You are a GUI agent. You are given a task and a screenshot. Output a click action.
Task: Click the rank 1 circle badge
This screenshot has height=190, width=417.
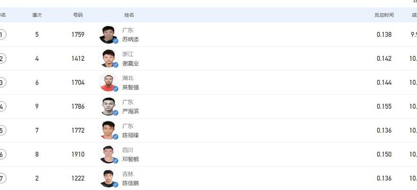(1, 35)
